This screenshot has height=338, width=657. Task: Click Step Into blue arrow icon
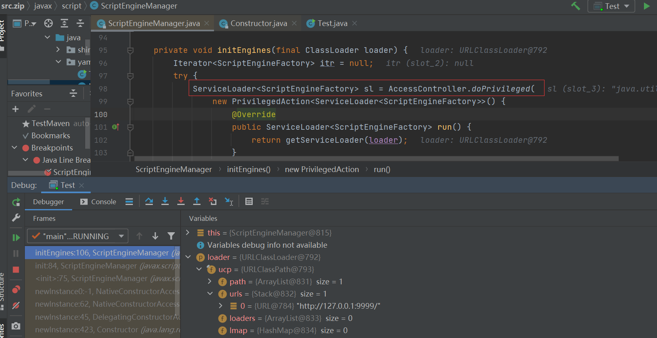tap(165, 201)
